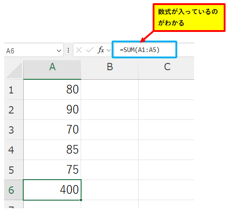Click empty cell B3
The height and width of the screenshot is (212, 231).
110,130
